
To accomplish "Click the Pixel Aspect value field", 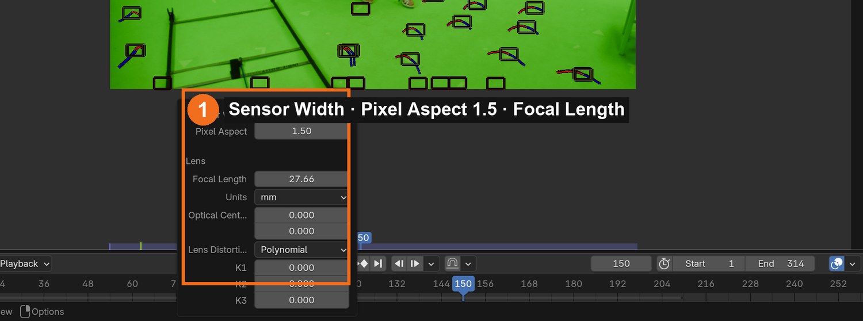I will pyautogui.click(x=301, y=131).
